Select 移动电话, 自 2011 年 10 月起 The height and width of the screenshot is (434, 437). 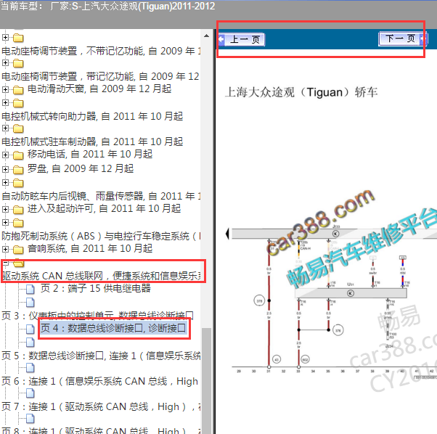(x=90, y=154)
